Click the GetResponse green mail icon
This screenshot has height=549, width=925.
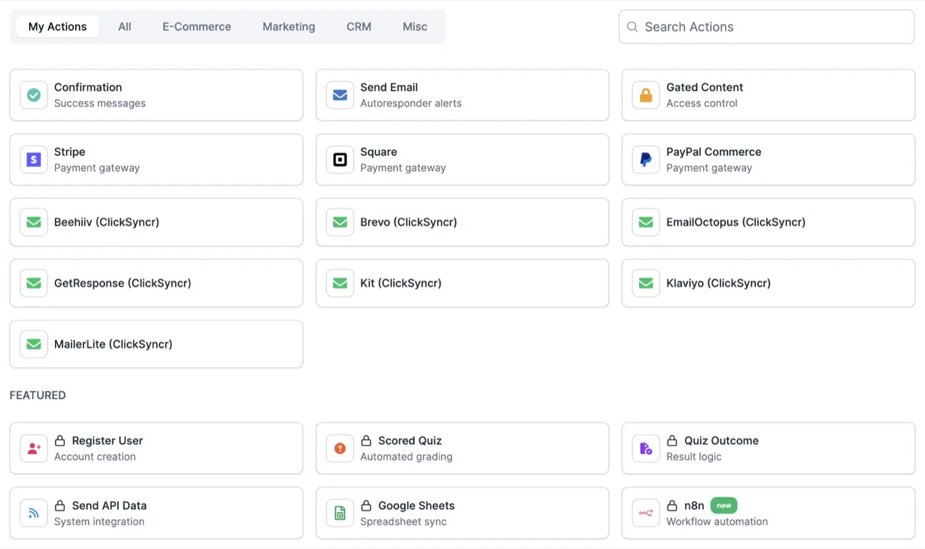34,283
